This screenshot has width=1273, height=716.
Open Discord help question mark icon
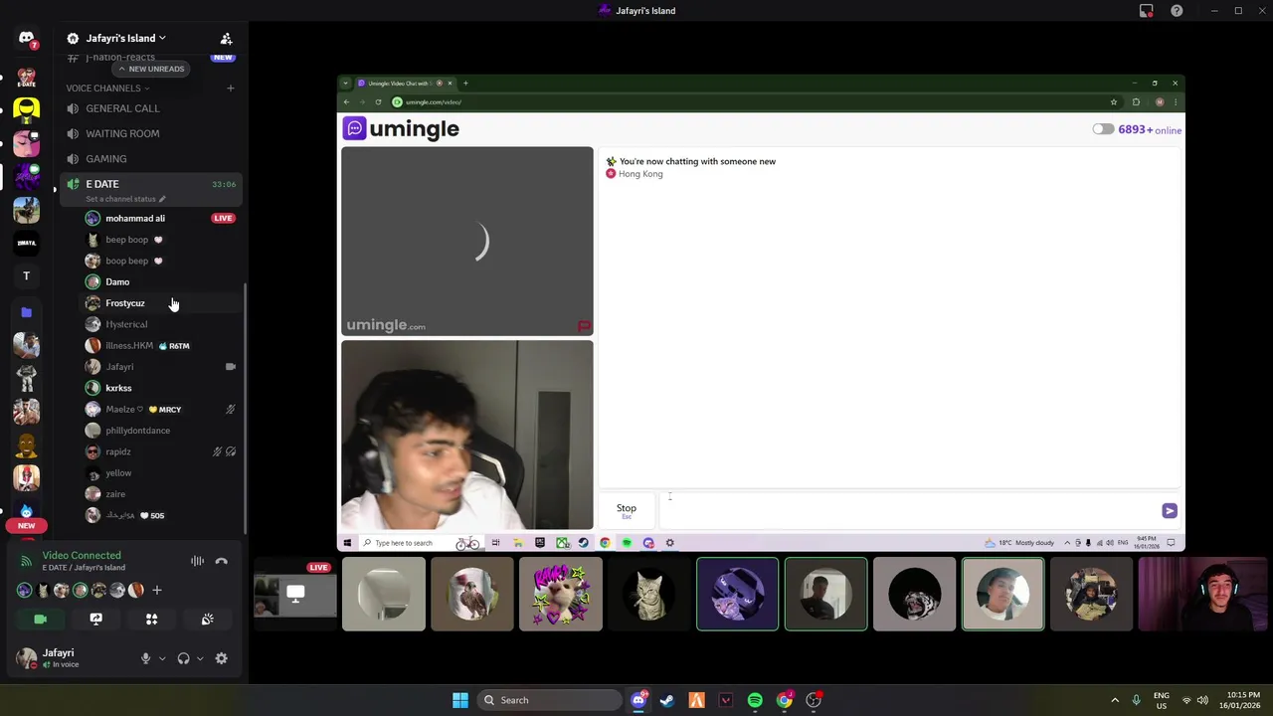click(x=1177, y=11)
